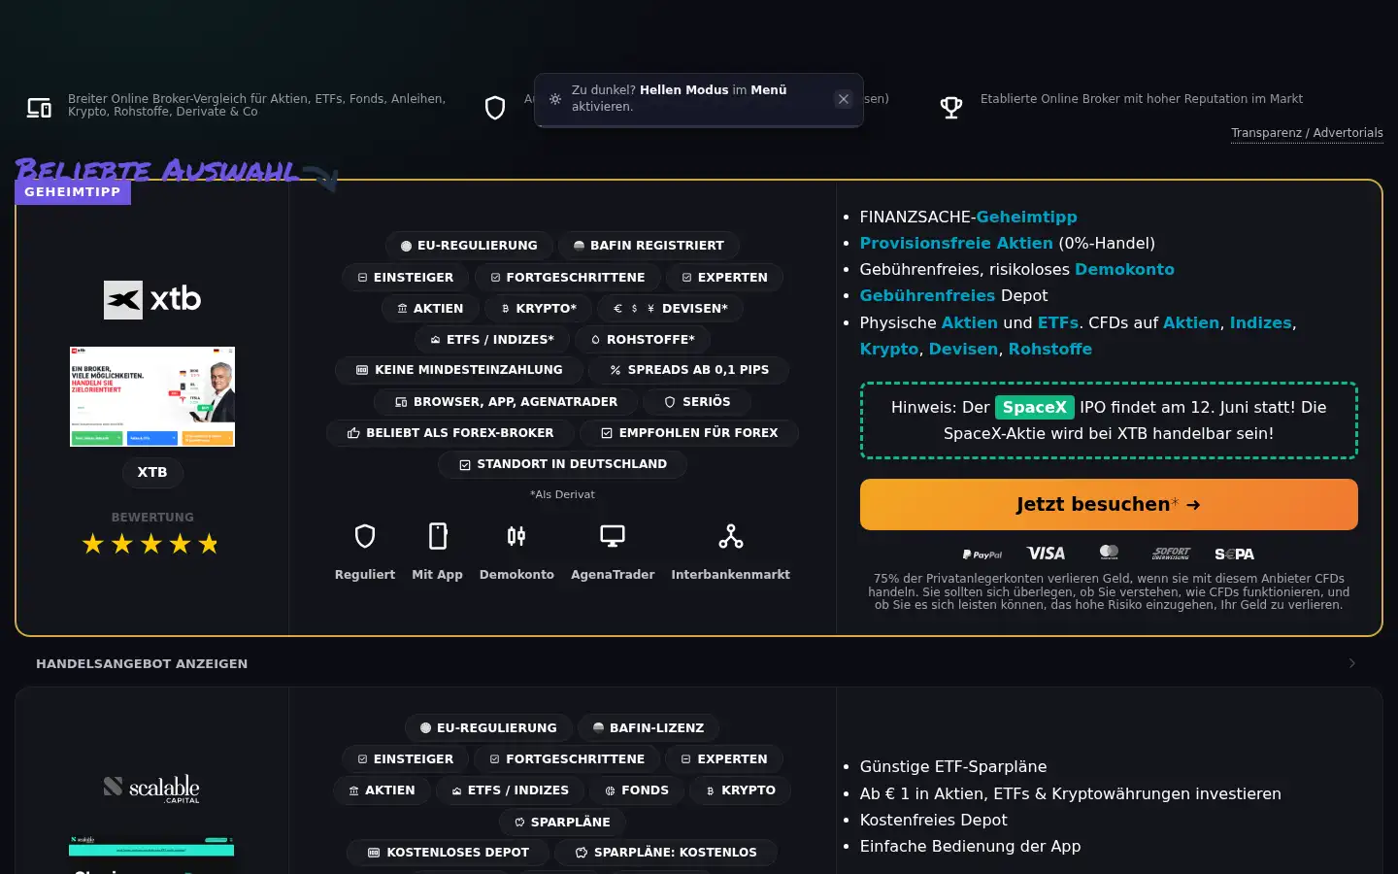This screenshot has width=1398, height=874.
Task: Click the Keine Mindesteinzahlung tag
Action: pos(459,370)
